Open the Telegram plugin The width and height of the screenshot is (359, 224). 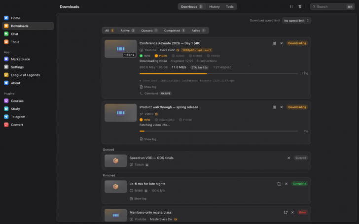(x=28, y=117)
